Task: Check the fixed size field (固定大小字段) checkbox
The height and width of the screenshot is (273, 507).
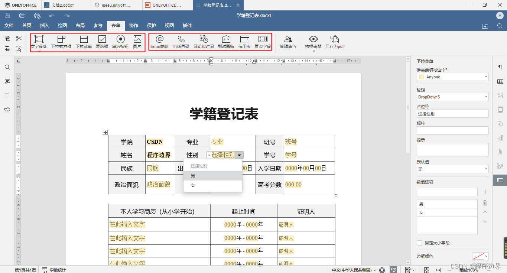Action: point(419,243)
